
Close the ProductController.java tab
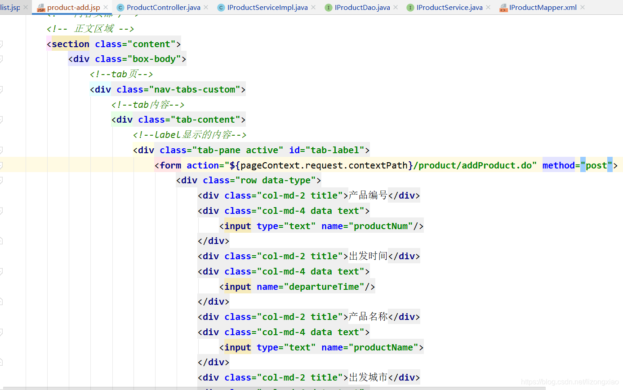pos(206,8)
